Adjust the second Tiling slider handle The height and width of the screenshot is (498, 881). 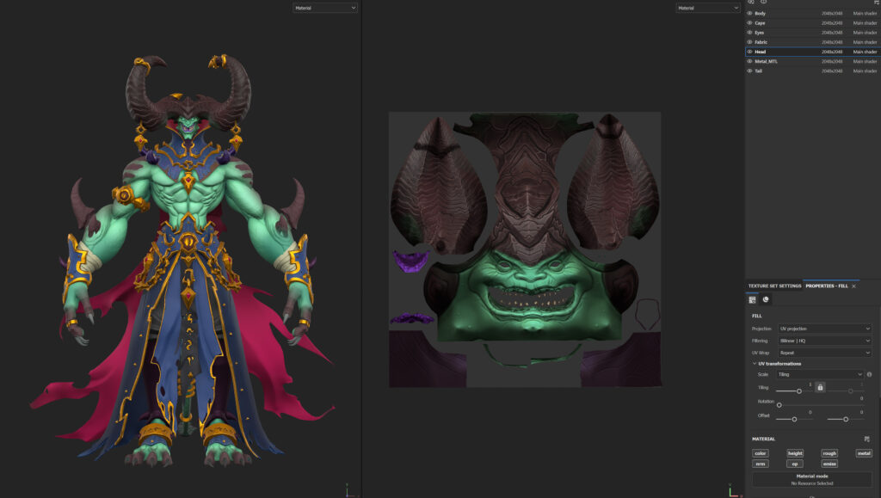[x=851, y=390]
